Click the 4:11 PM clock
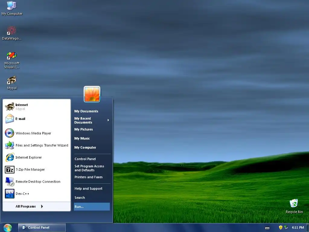The image size is (309, 232). tap(298, 227)
